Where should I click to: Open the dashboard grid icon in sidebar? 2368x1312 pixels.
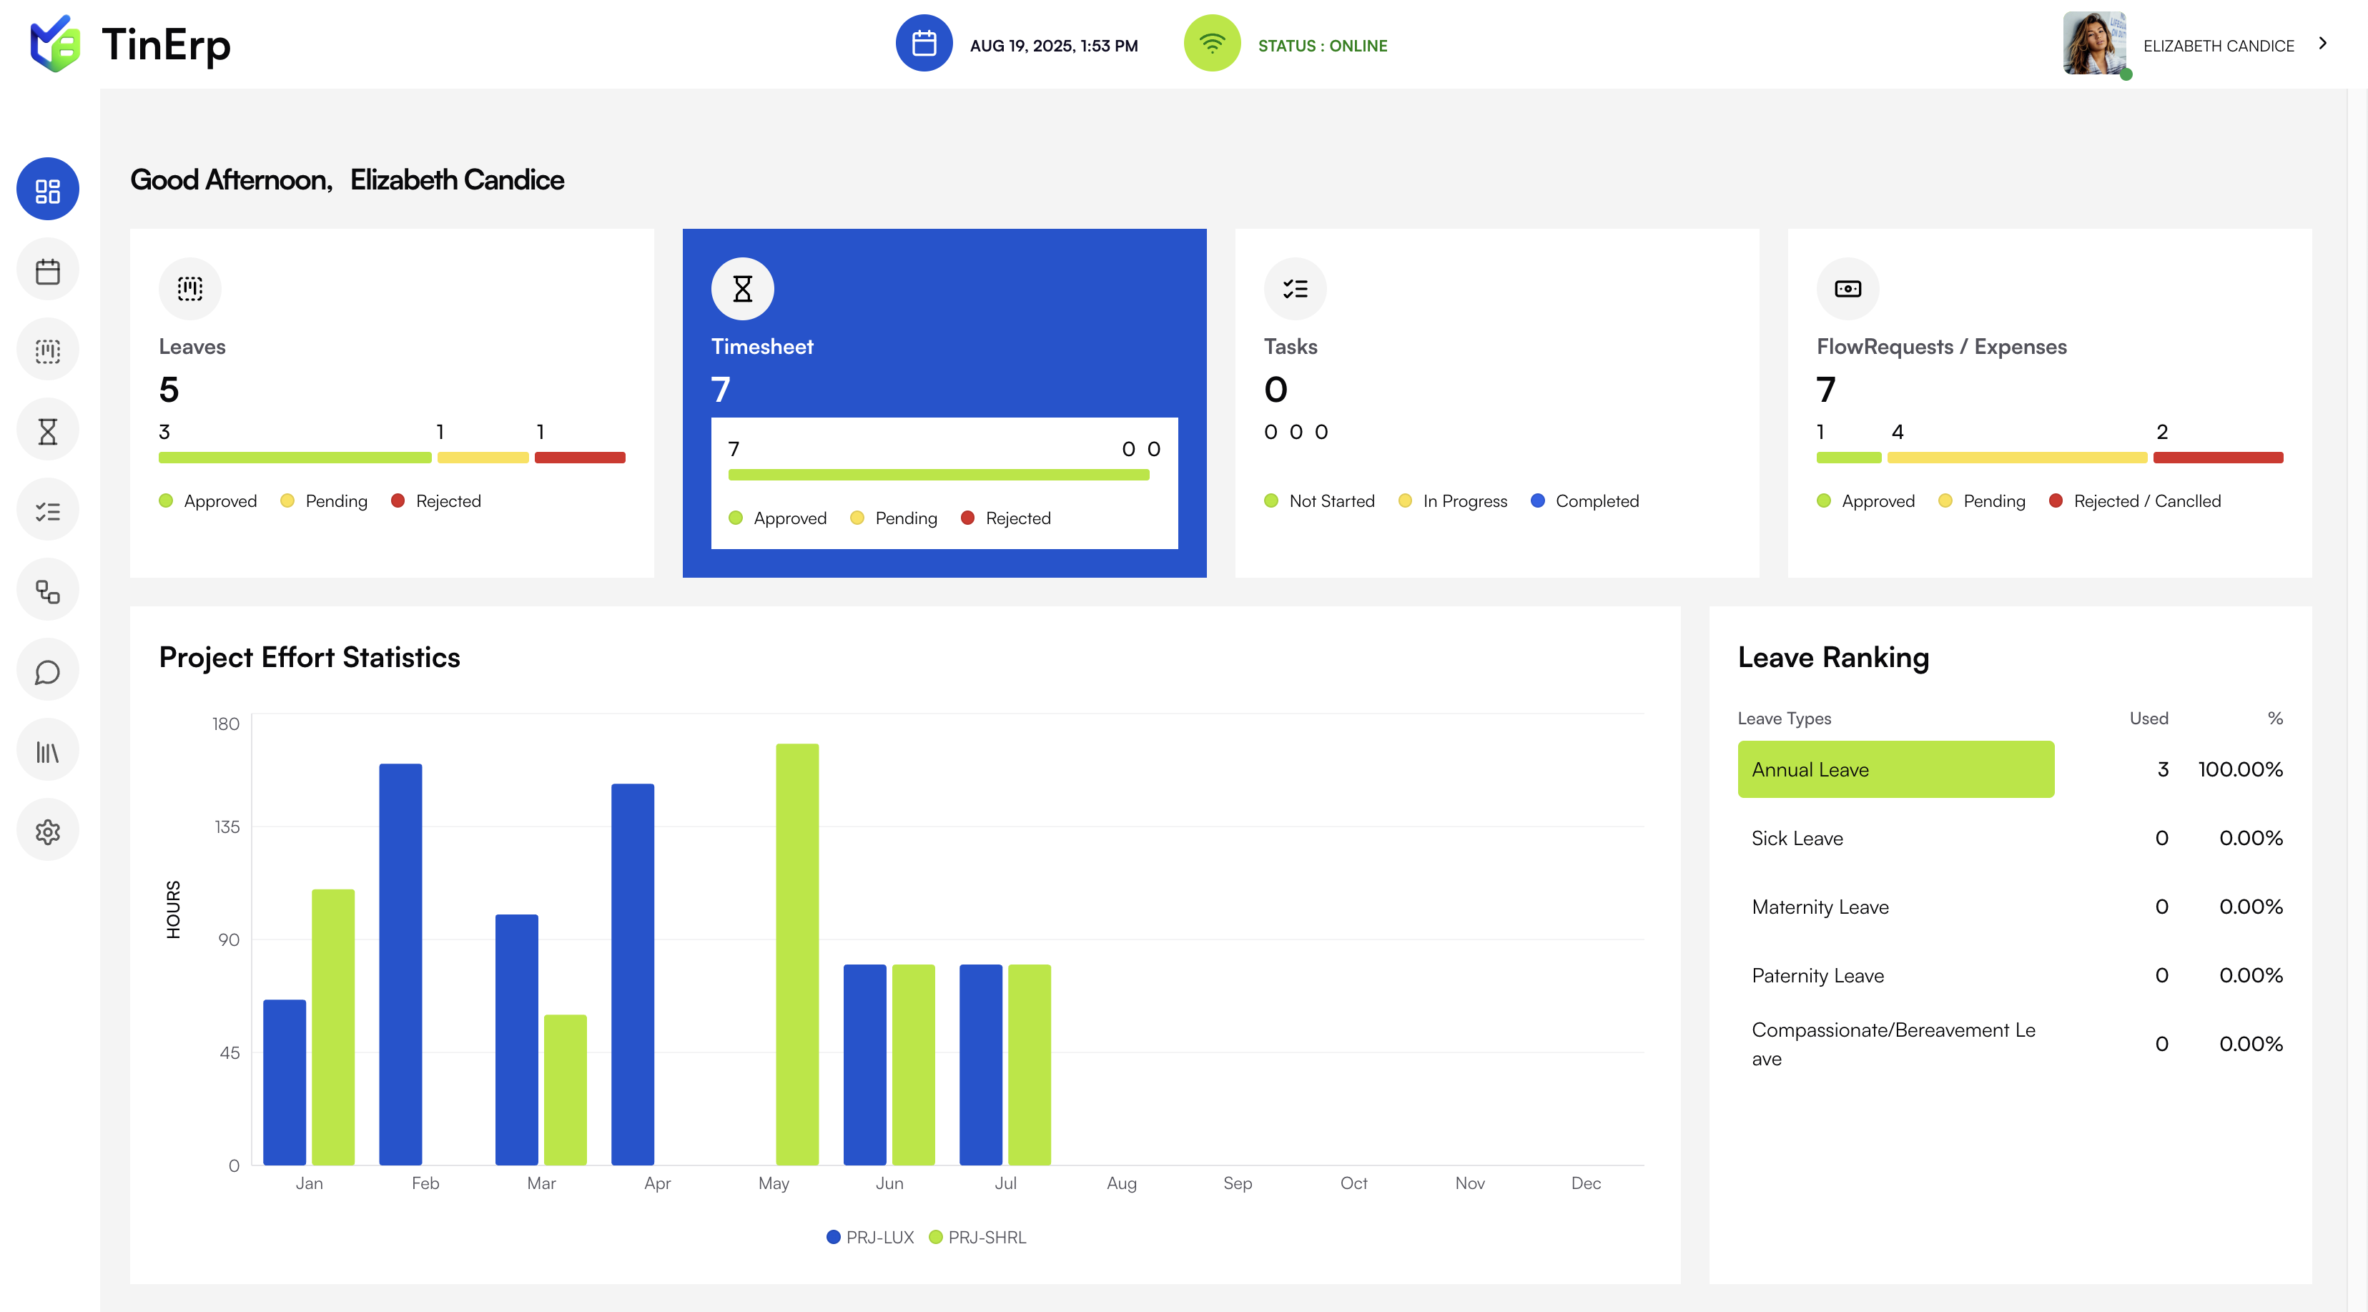[x=48, y=190]
